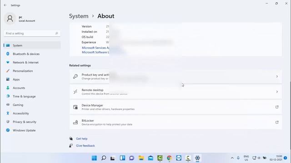Show hidden tray icons

(x=232, y=158)
